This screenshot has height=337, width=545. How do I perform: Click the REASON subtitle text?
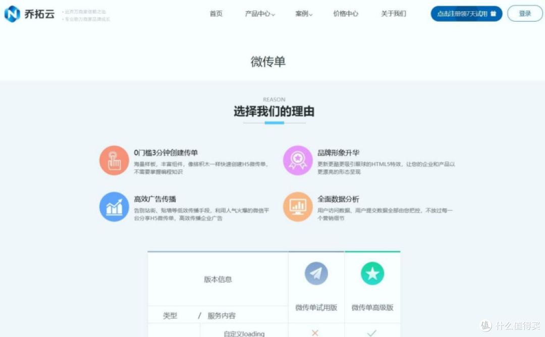click(x=274, y=99)
